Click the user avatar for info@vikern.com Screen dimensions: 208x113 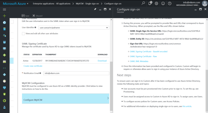point(205,3)
